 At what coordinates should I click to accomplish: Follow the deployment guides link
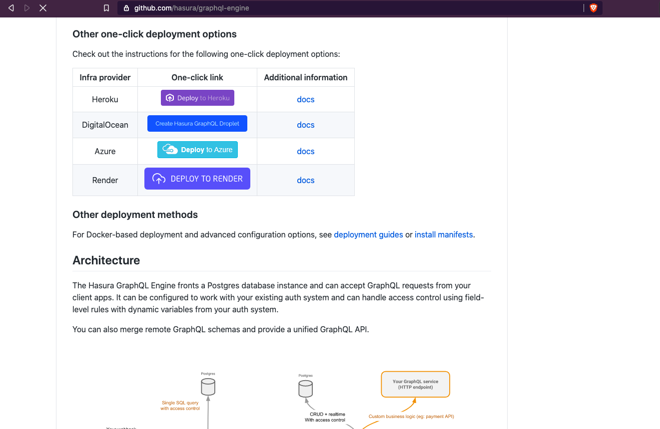click(368, 234)
